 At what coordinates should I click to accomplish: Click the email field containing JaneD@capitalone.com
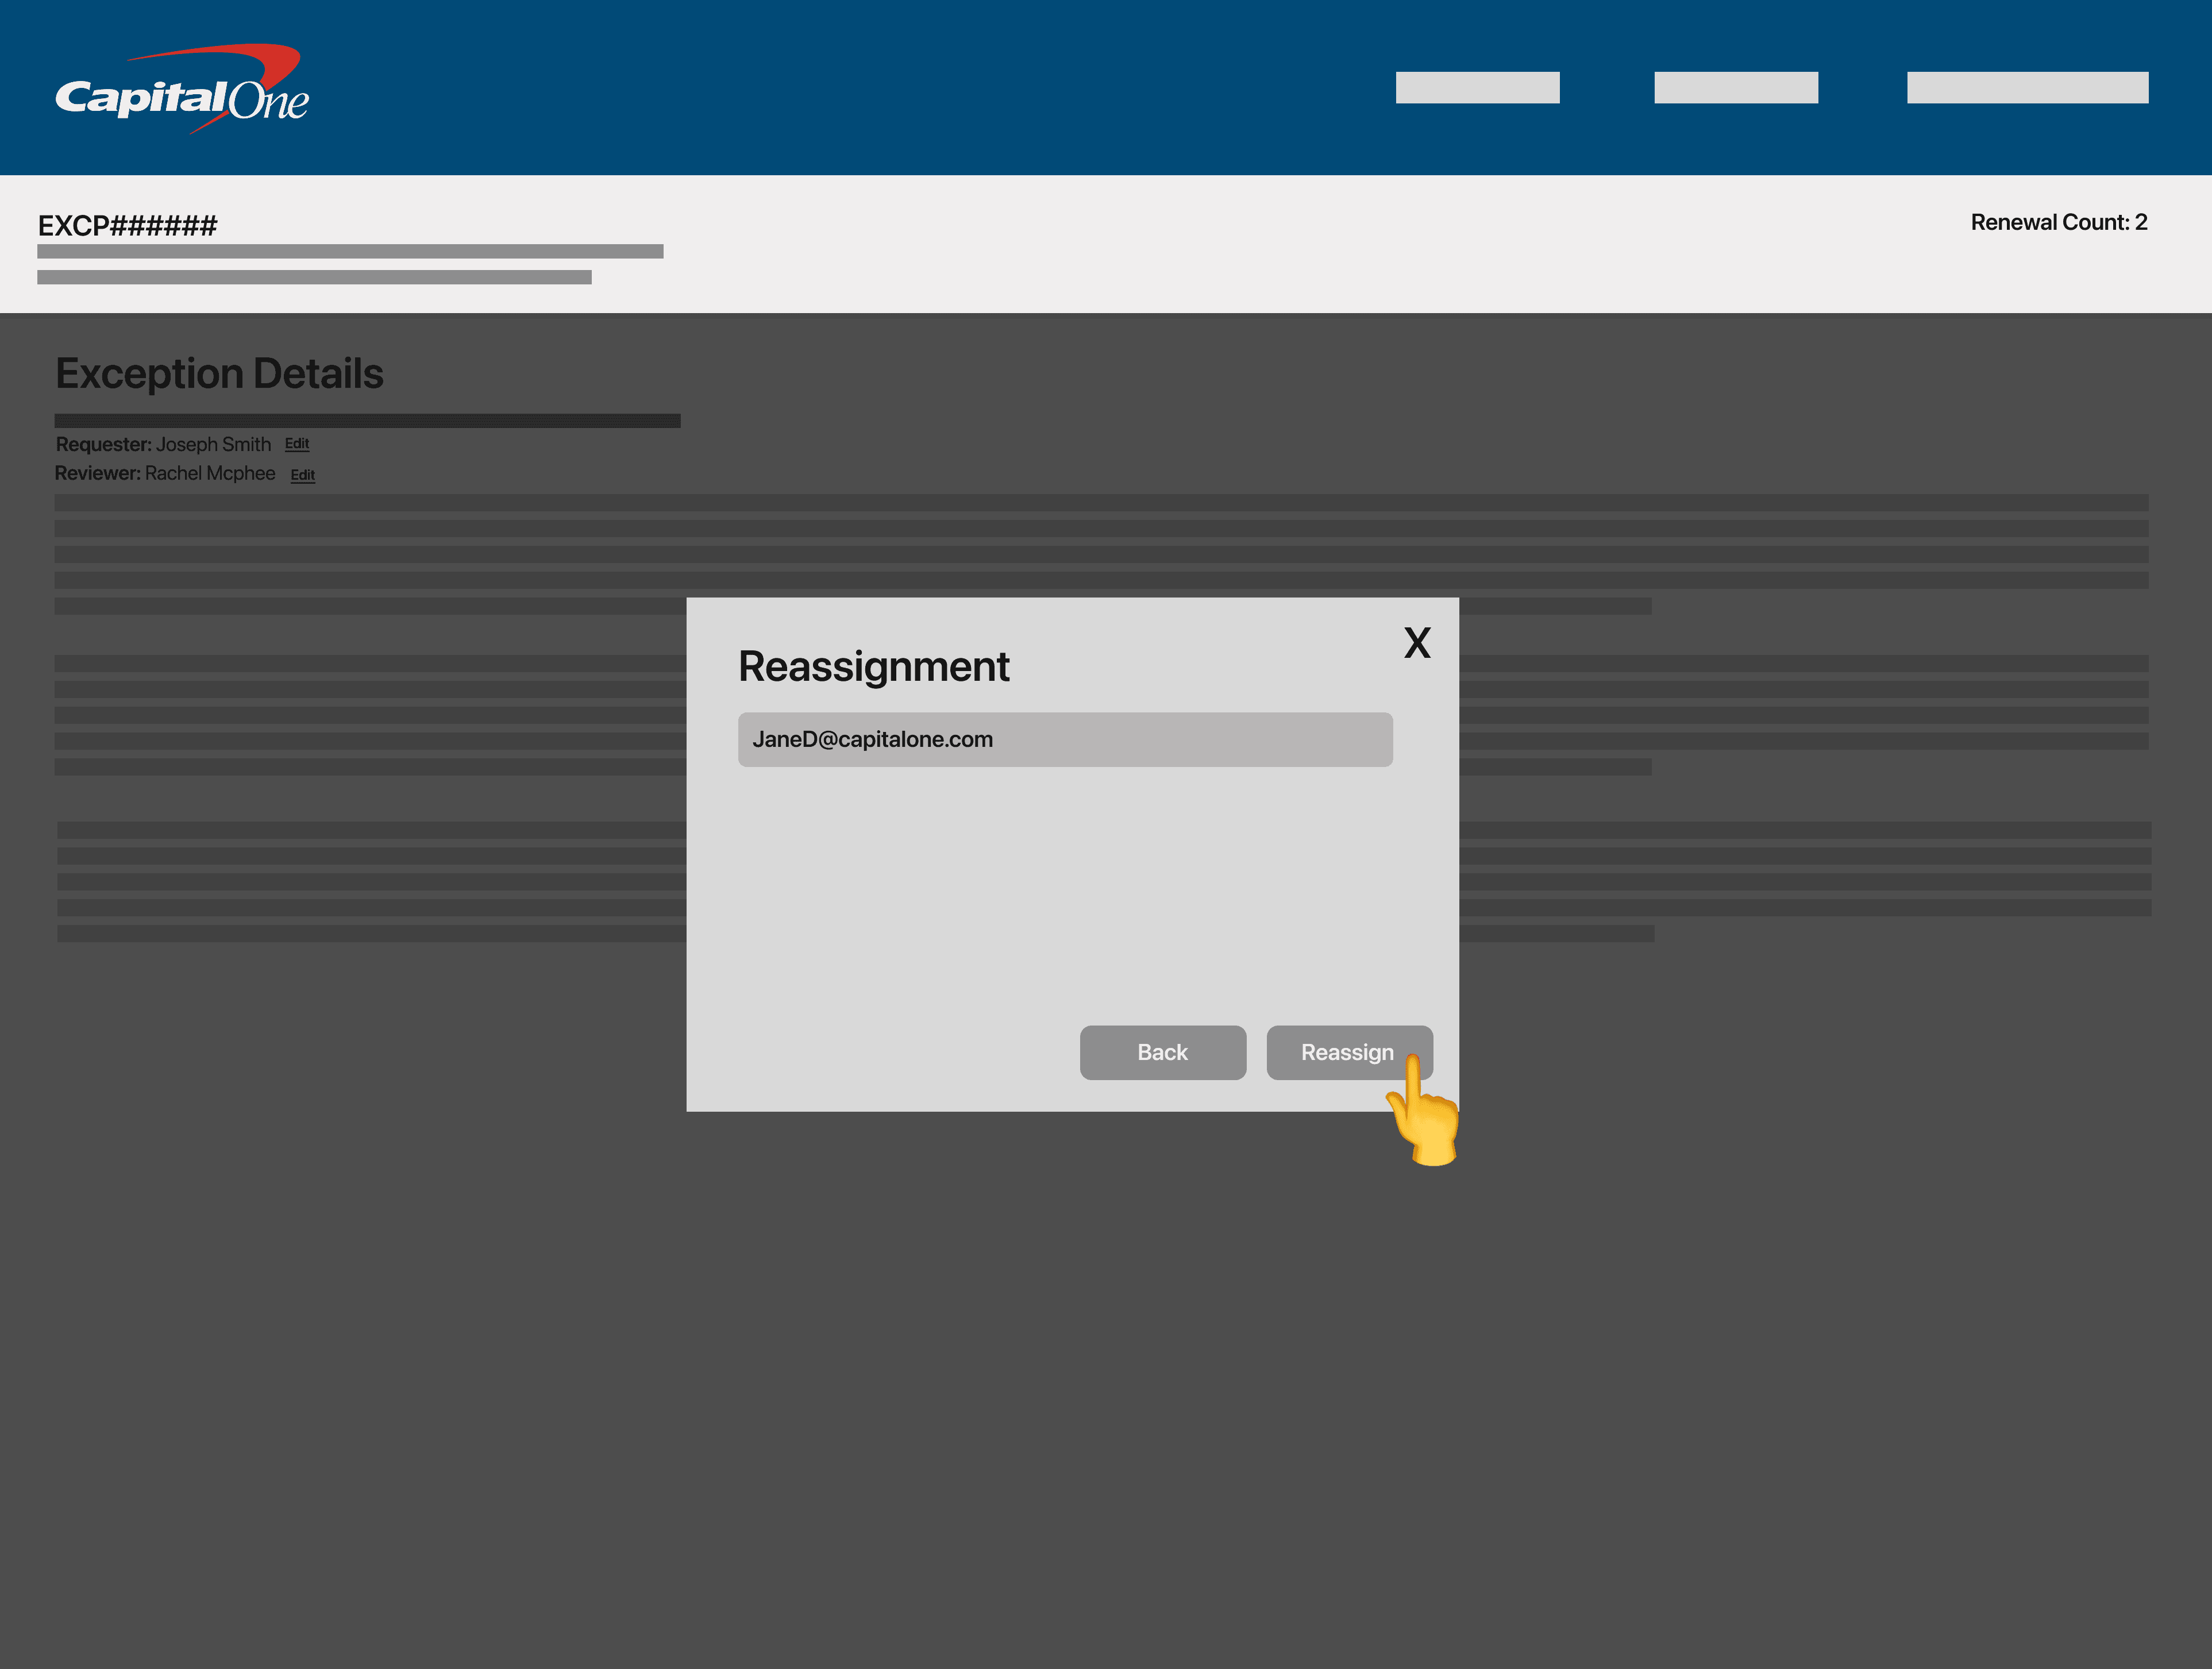pos(1065,739)
